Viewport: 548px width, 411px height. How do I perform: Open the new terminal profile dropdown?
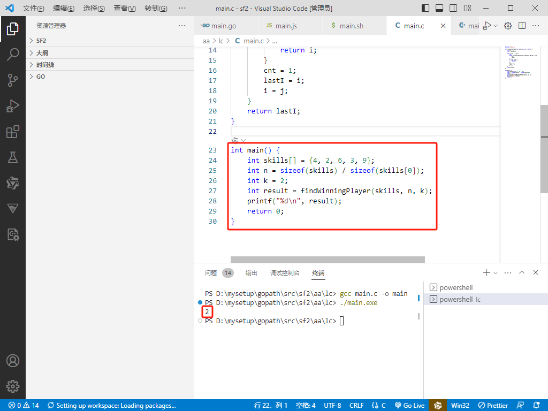[x=496, y=273]
